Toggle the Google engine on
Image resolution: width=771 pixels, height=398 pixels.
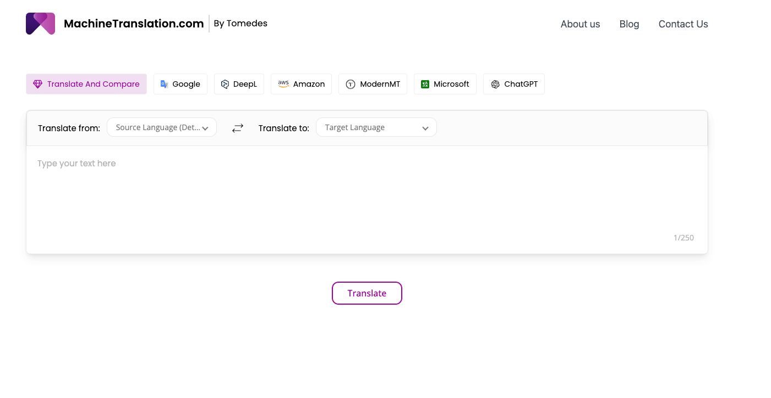point(181,83)
